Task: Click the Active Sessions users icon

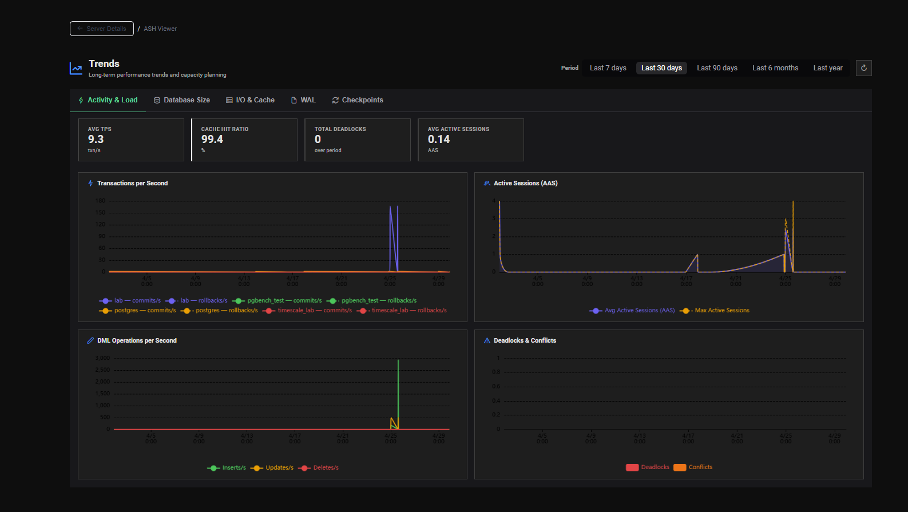Action: pos(487,184)
